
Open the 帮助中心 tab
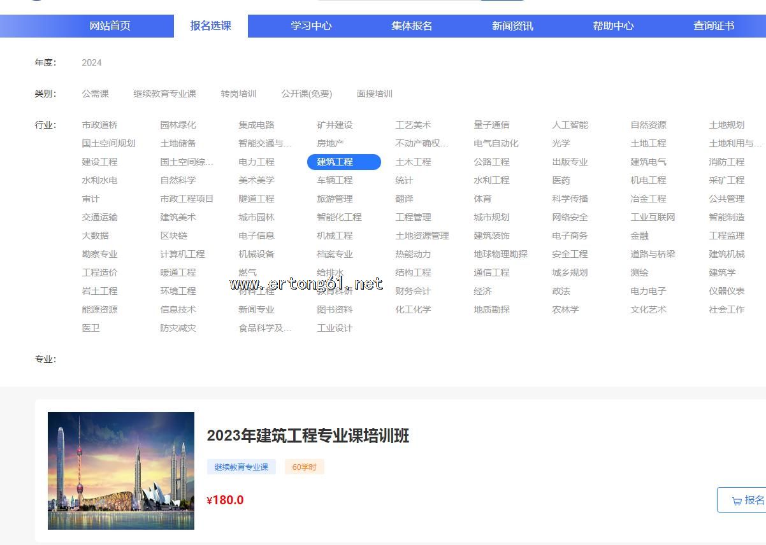pyautogui.click(x=613, y=26)
